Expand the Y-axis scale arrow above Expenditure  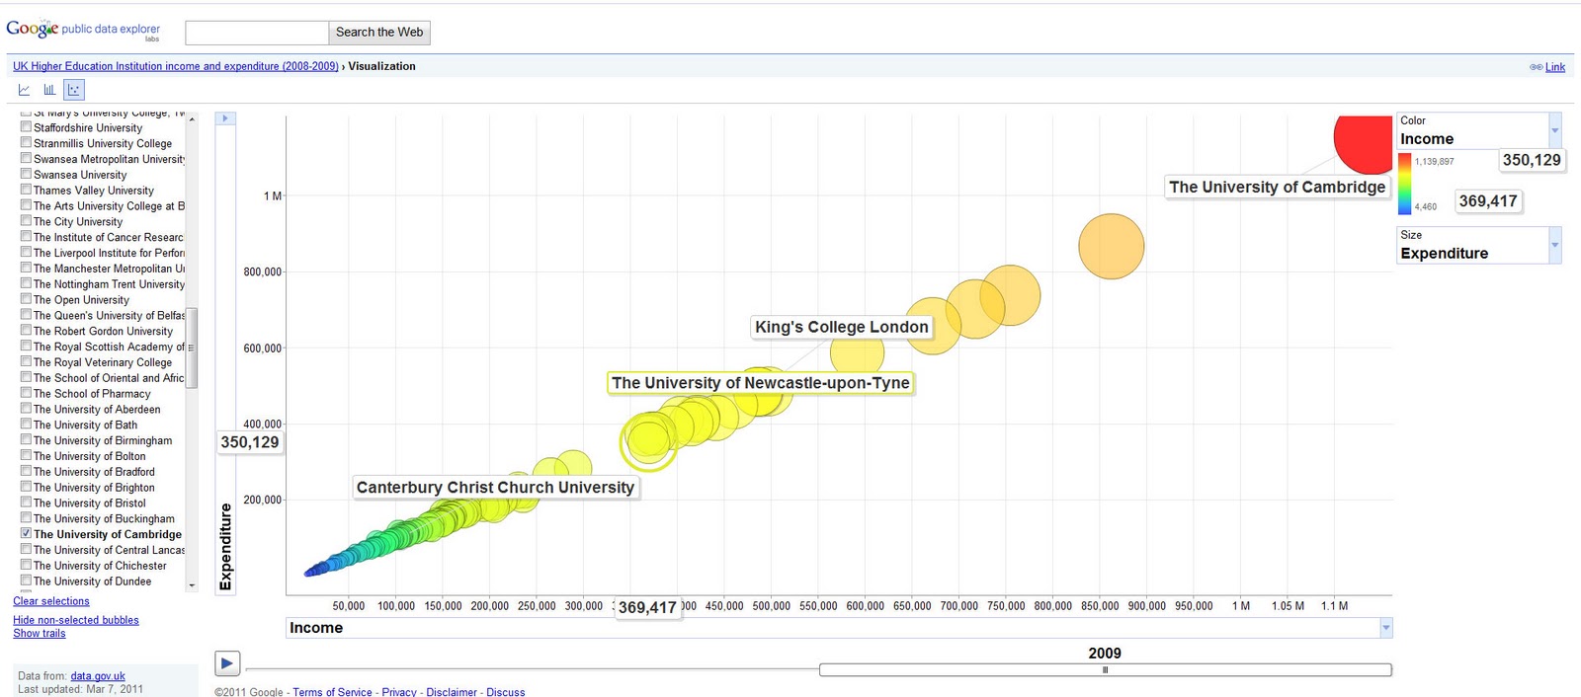click(x=225, y=118)
